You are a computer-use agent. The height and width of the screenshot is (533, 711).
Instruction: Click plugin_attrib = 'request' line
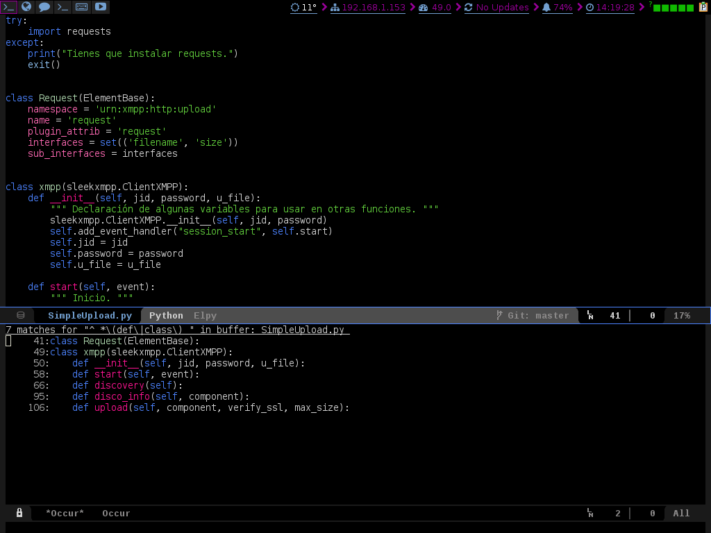coord(97,131)
